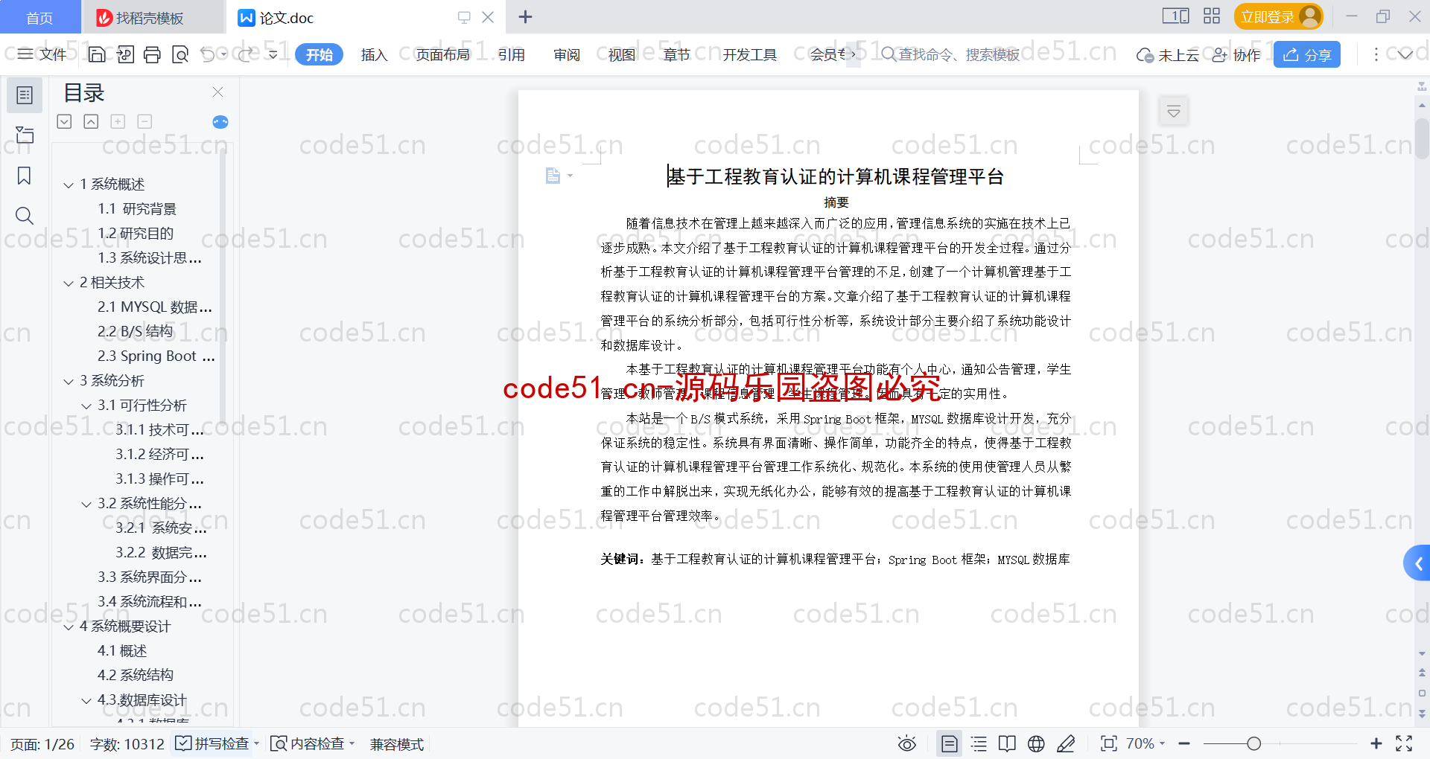Select the 插入 ribbon tab

374,54
